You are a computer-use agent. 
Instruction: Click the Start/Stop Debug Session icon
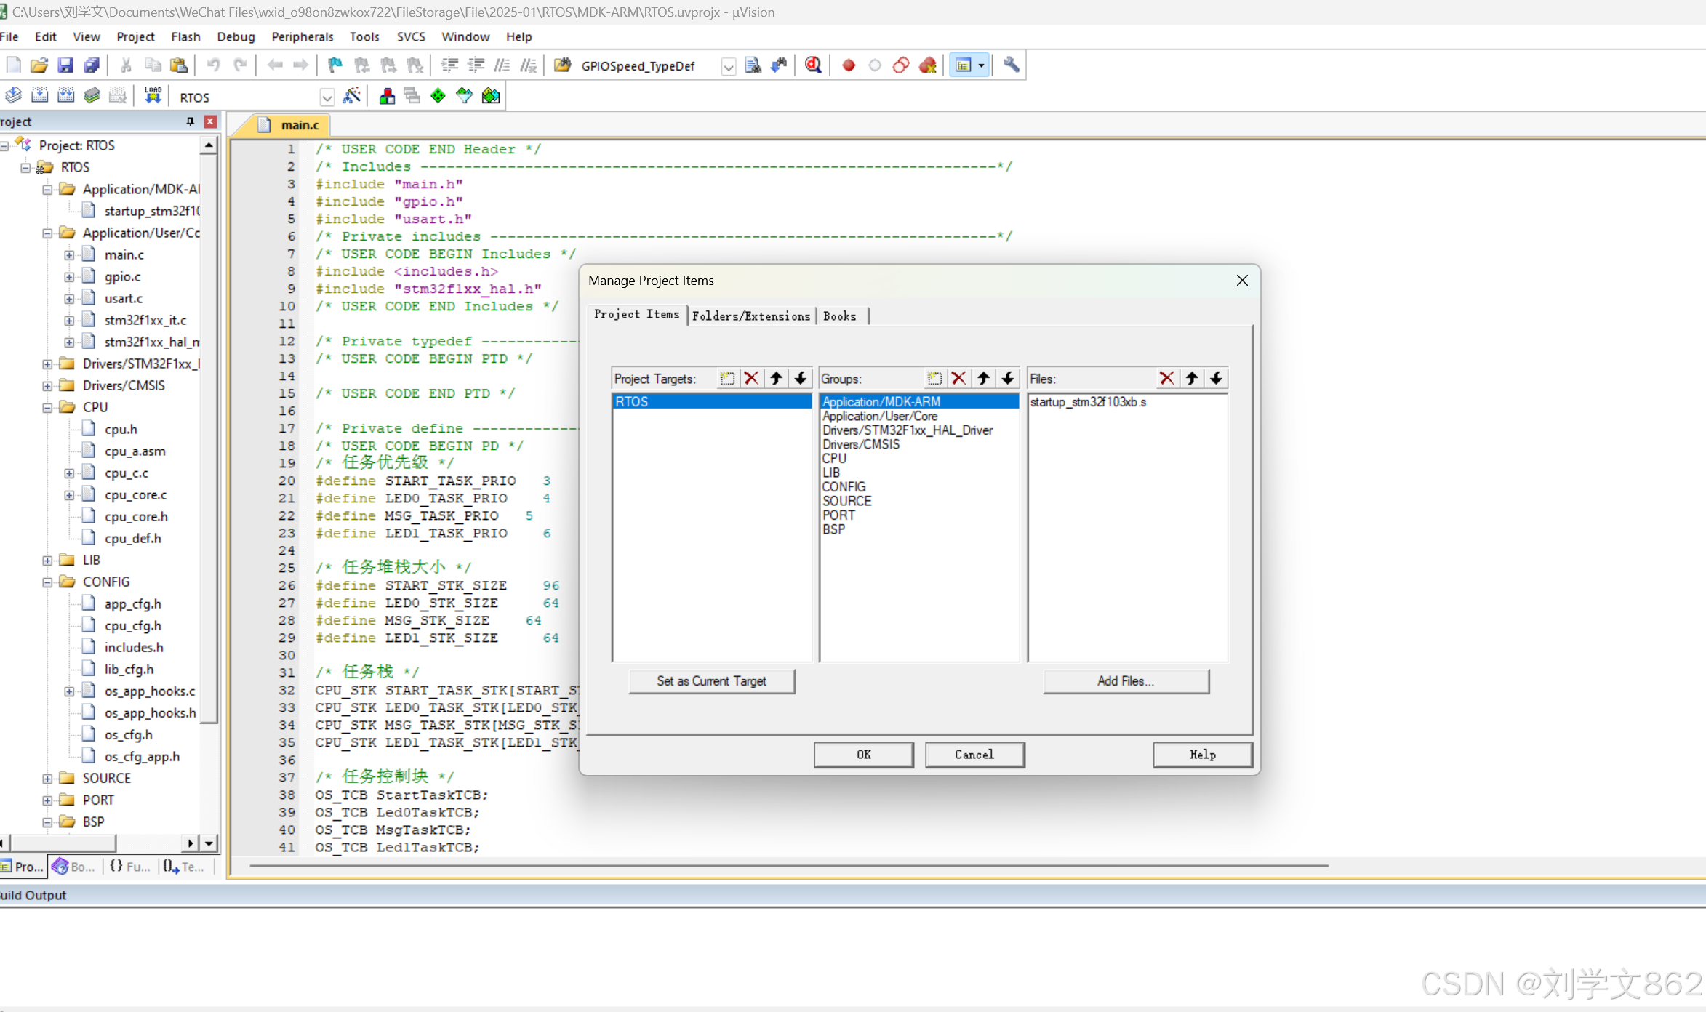click(x=813, y=65)
